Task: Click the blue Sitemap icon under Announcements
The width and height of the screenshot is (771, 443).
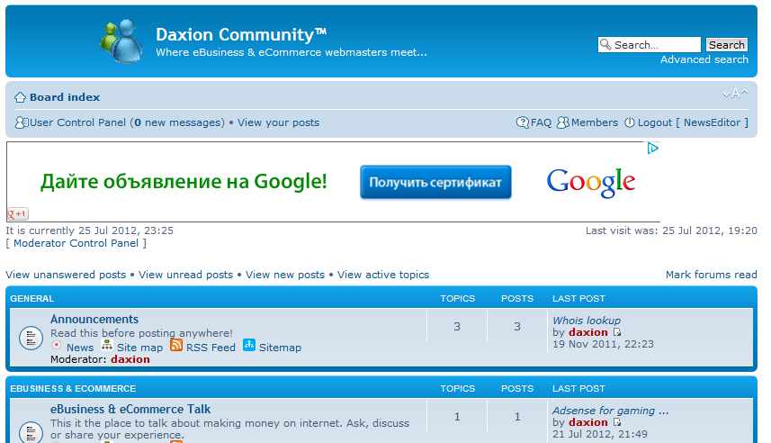Action: tap(249, 345)
